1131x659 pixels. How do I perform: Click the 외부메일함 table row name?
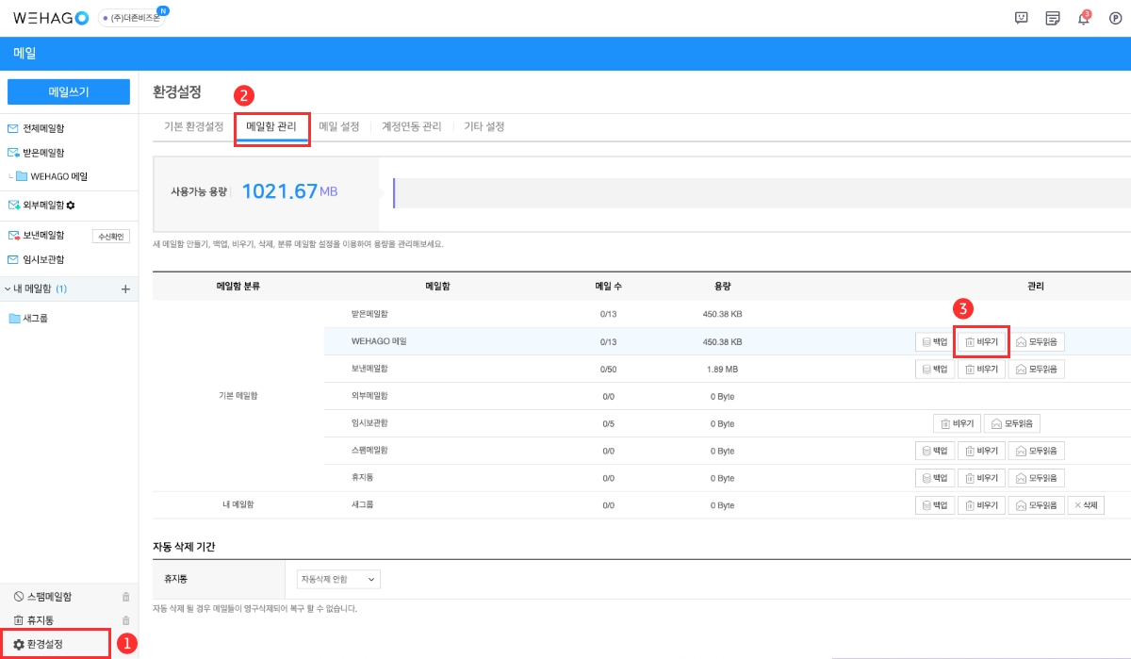369,396
